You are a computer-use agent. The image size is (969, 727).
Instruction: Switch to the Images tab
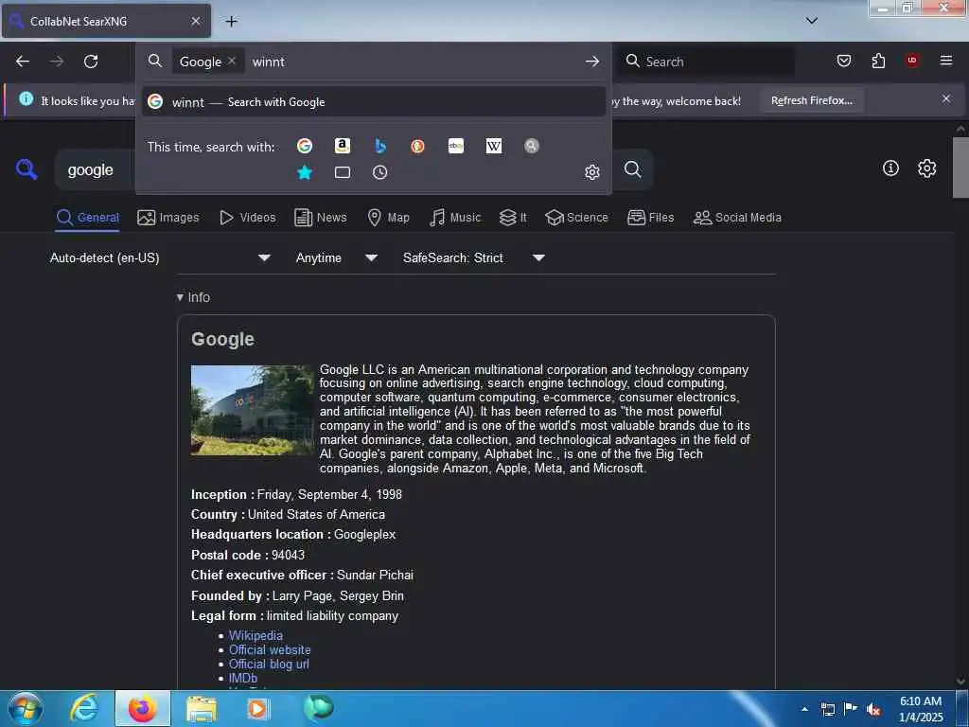tap(168, 218)
